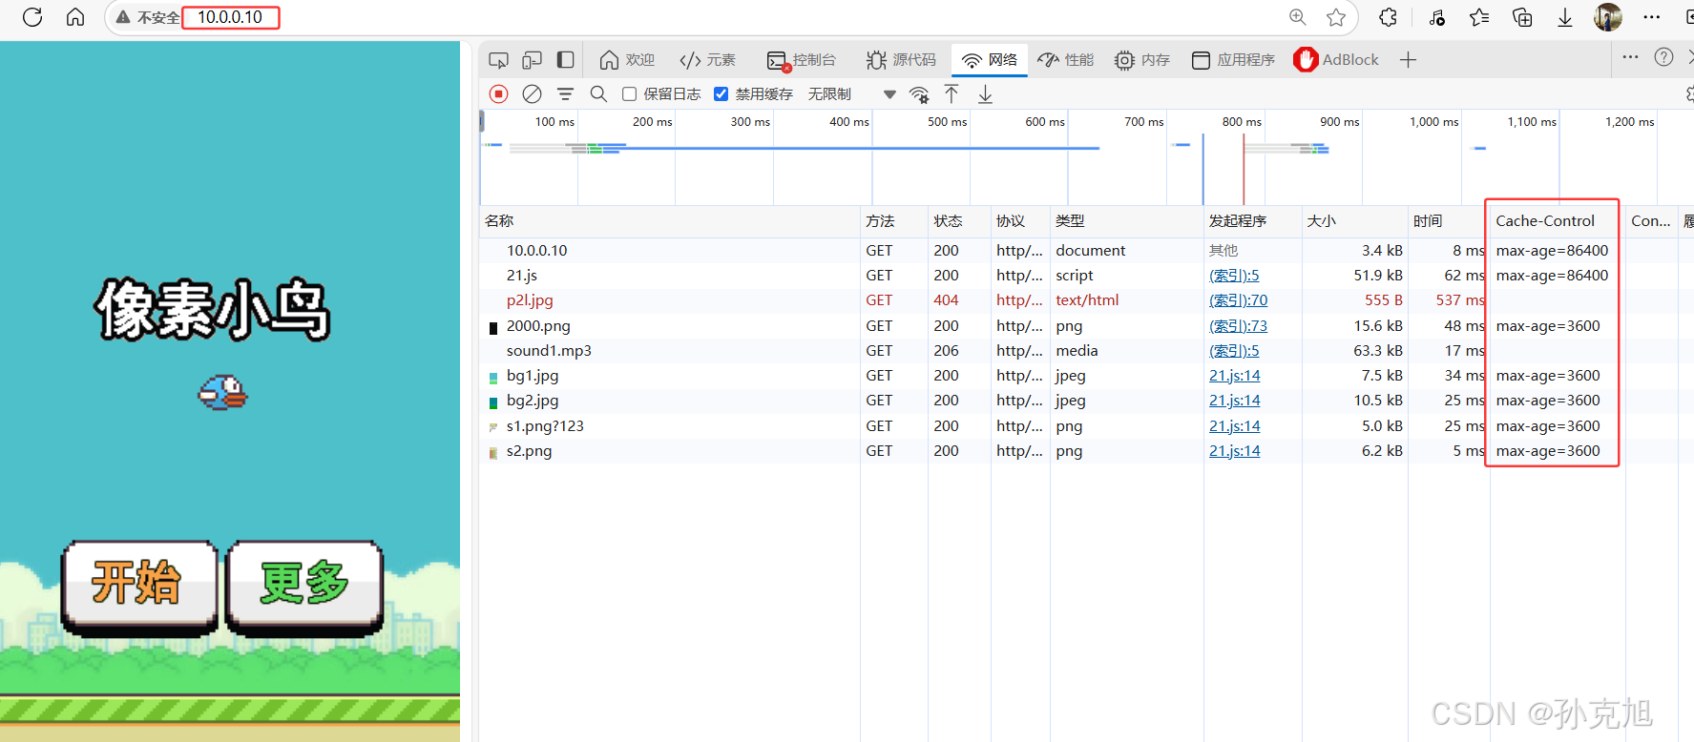Open the 控制台 tab
Image resolution: width=1694 pixels, height=742 pixels.
(802, 60)
